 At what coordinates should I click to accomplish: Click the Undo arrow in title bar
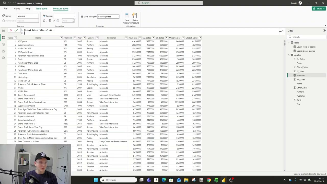coord(9,3)
